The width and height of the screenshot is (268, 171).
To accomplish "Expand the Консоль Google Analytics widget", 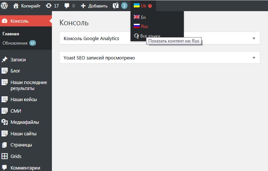I will point(254,38).
